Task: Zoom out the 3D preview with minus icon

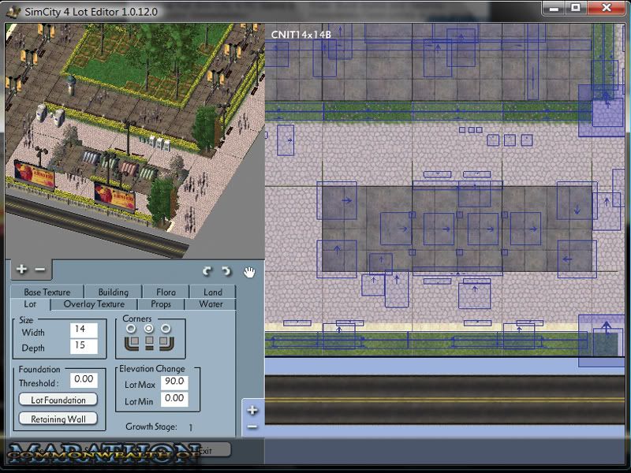Action: tap(40, 269)
